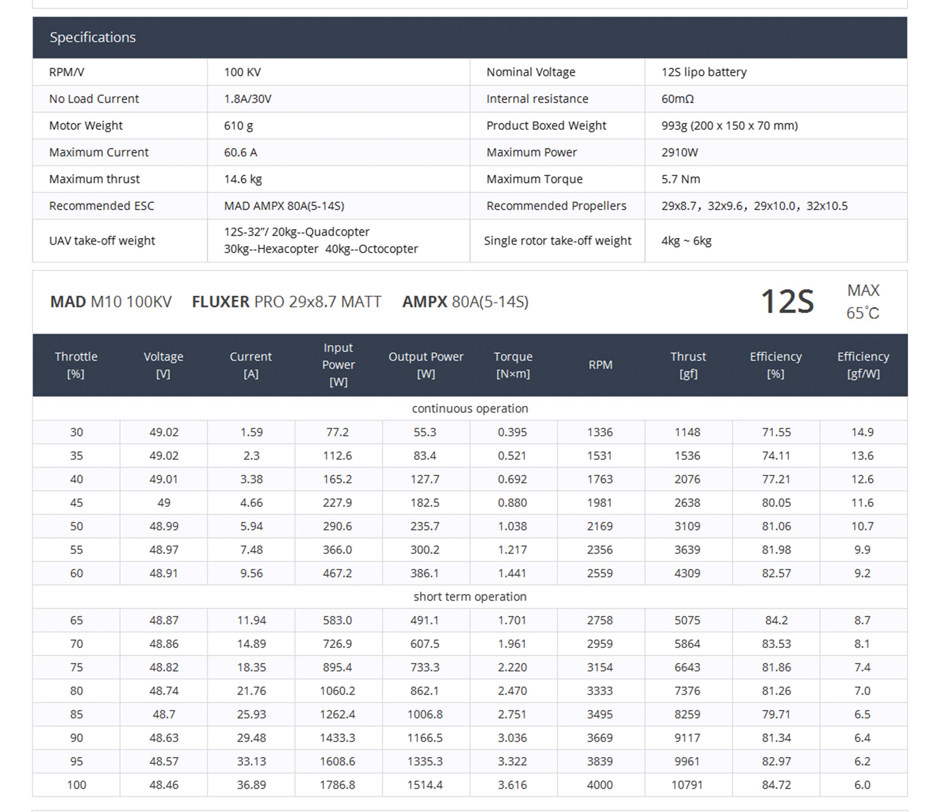Click the Throttle [%] column header

click(x=76, y=365)
